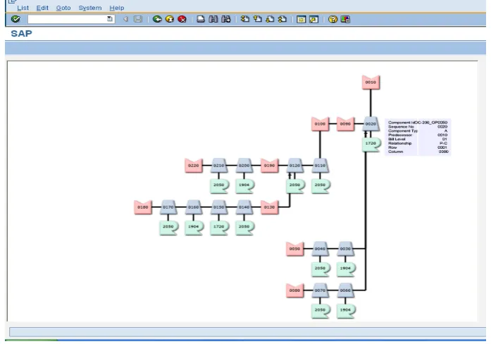Click green node 2050 below 0110

321,186
